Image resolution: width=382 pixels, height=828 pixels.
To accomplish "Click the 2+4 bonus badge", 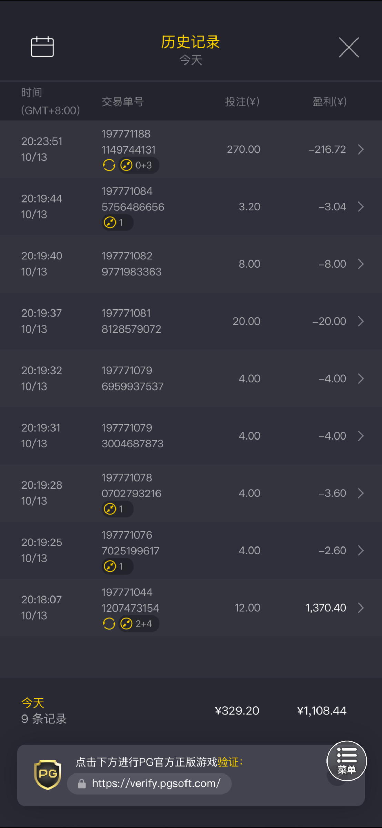I will [x=139, y=623].
